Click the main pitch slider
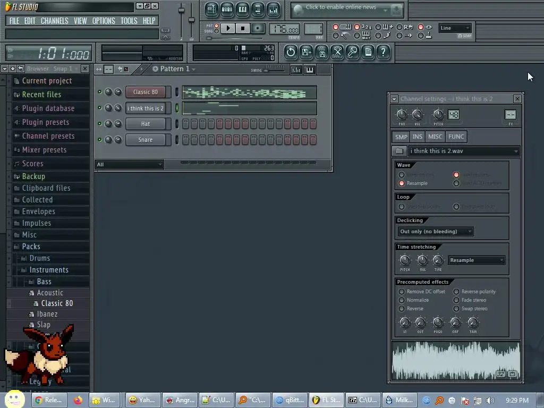The image size is (544, 408). (x=191, y=21)
